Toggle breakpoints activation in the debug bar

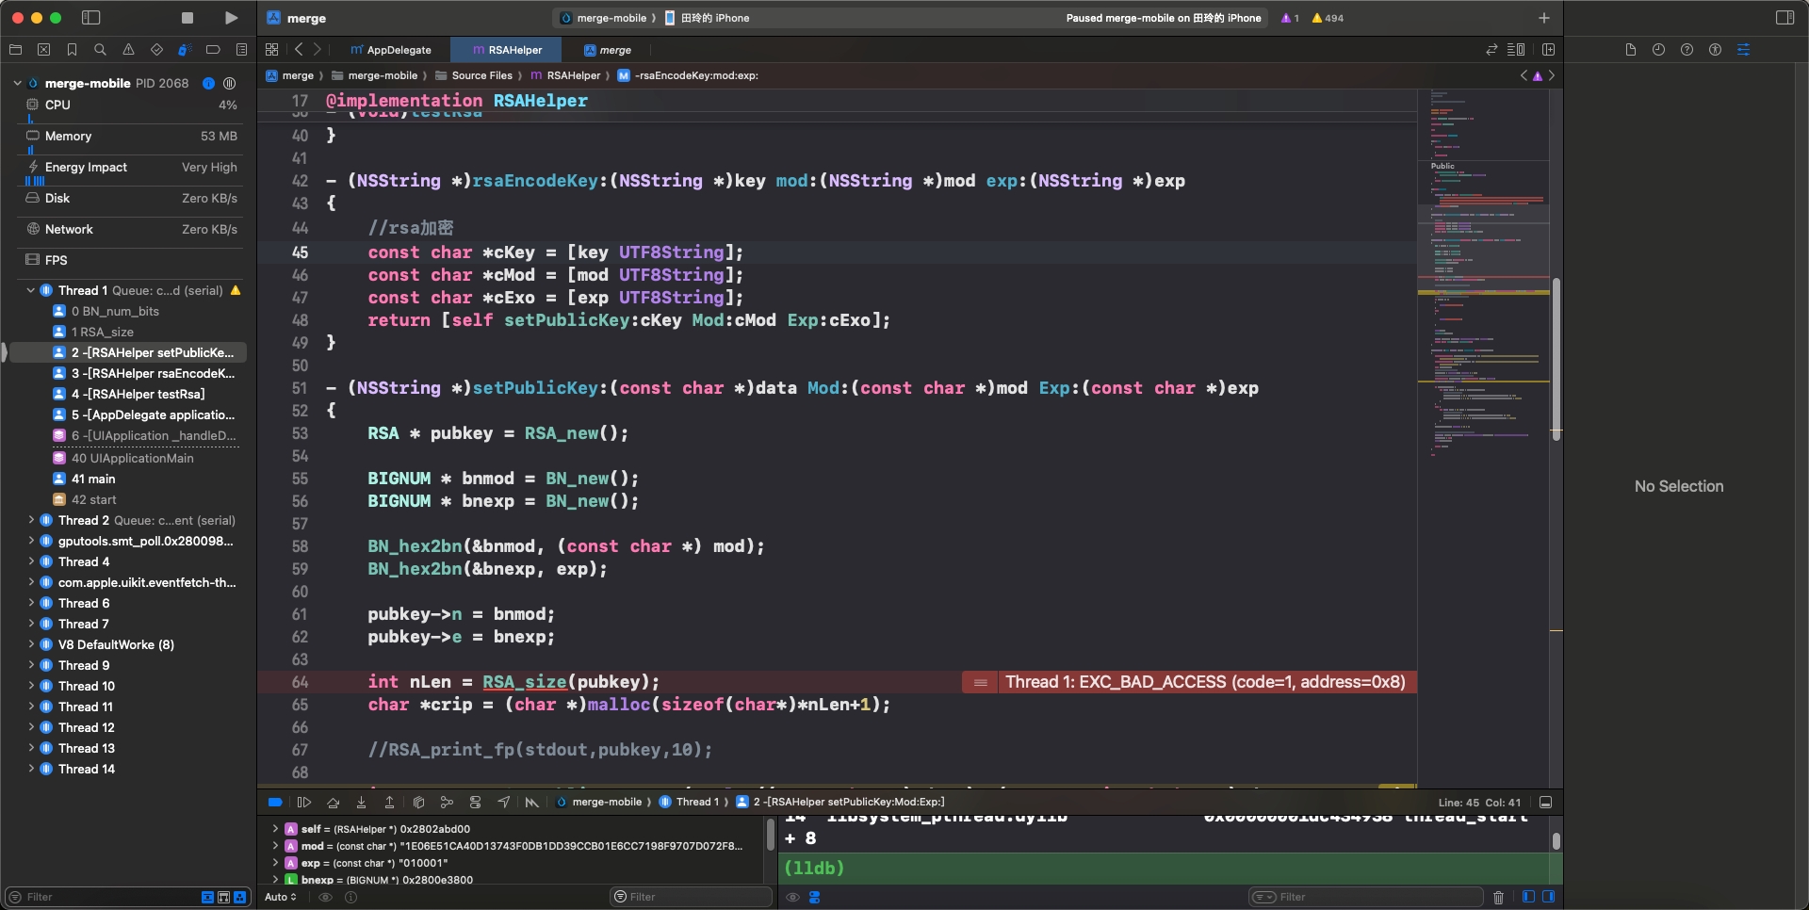pos(275,803)
